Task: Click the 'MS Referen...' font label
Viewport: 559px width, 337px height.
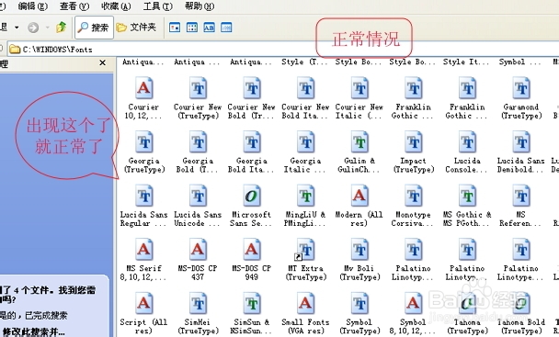Action: (x=520, y=219)
